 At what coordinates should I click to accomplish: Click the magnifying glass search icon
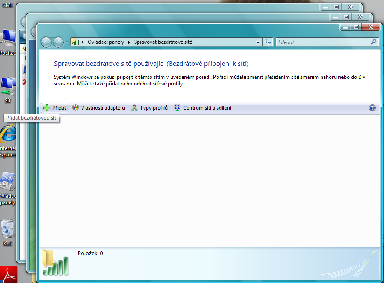point(374,42)
